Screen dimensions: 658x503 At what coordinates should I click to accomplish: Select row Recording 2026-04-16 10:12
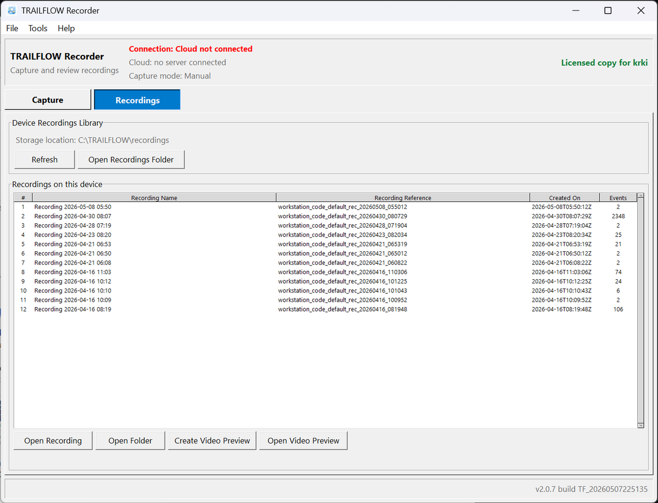[326, 281]
